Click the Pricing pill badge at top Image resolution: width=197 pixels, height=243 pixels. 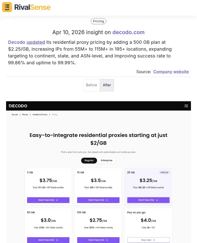click(98, 21)
